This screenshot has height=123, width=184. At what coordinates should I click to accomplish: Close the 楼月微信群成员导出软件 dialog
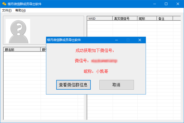140,40
